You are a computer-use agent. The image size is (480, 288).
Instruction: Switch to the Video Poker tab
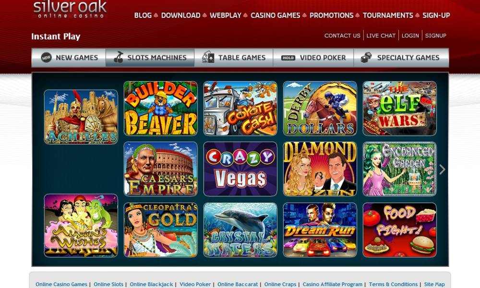click(x=313, y=58)
